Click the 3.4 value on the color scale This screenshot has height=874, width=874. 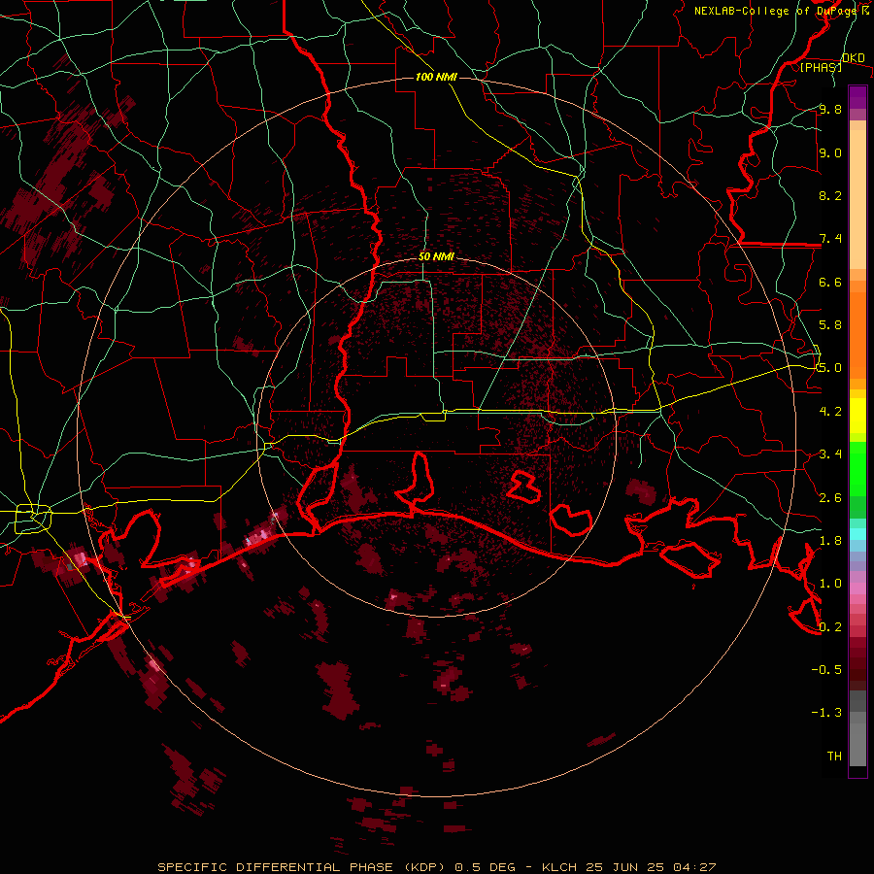830,454
